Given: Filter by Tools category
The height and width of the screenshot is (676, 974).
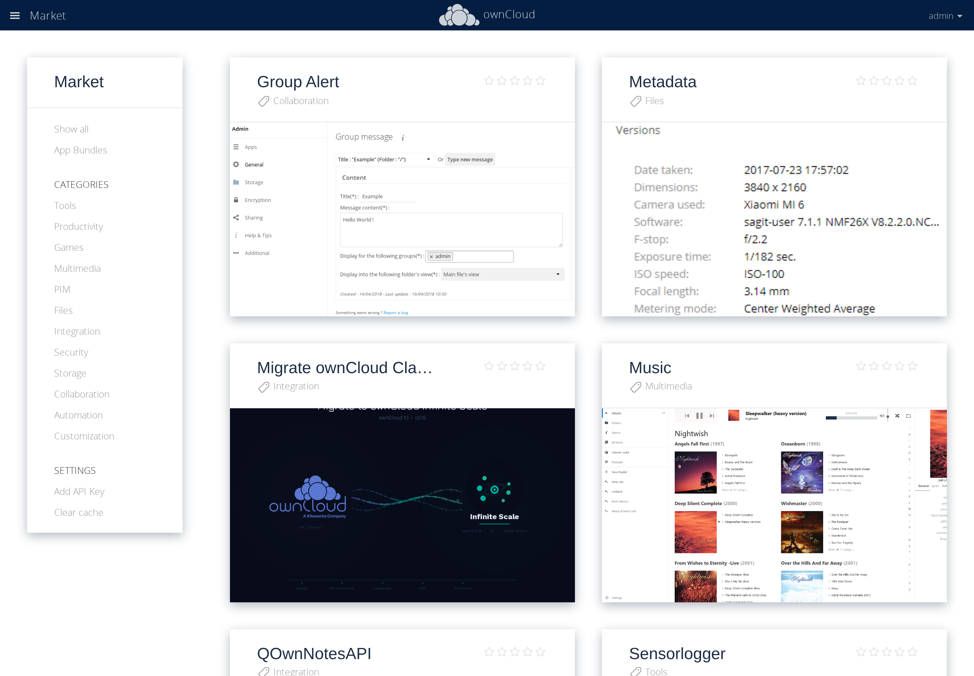Looking at the screenshot, I should point(65,206).
